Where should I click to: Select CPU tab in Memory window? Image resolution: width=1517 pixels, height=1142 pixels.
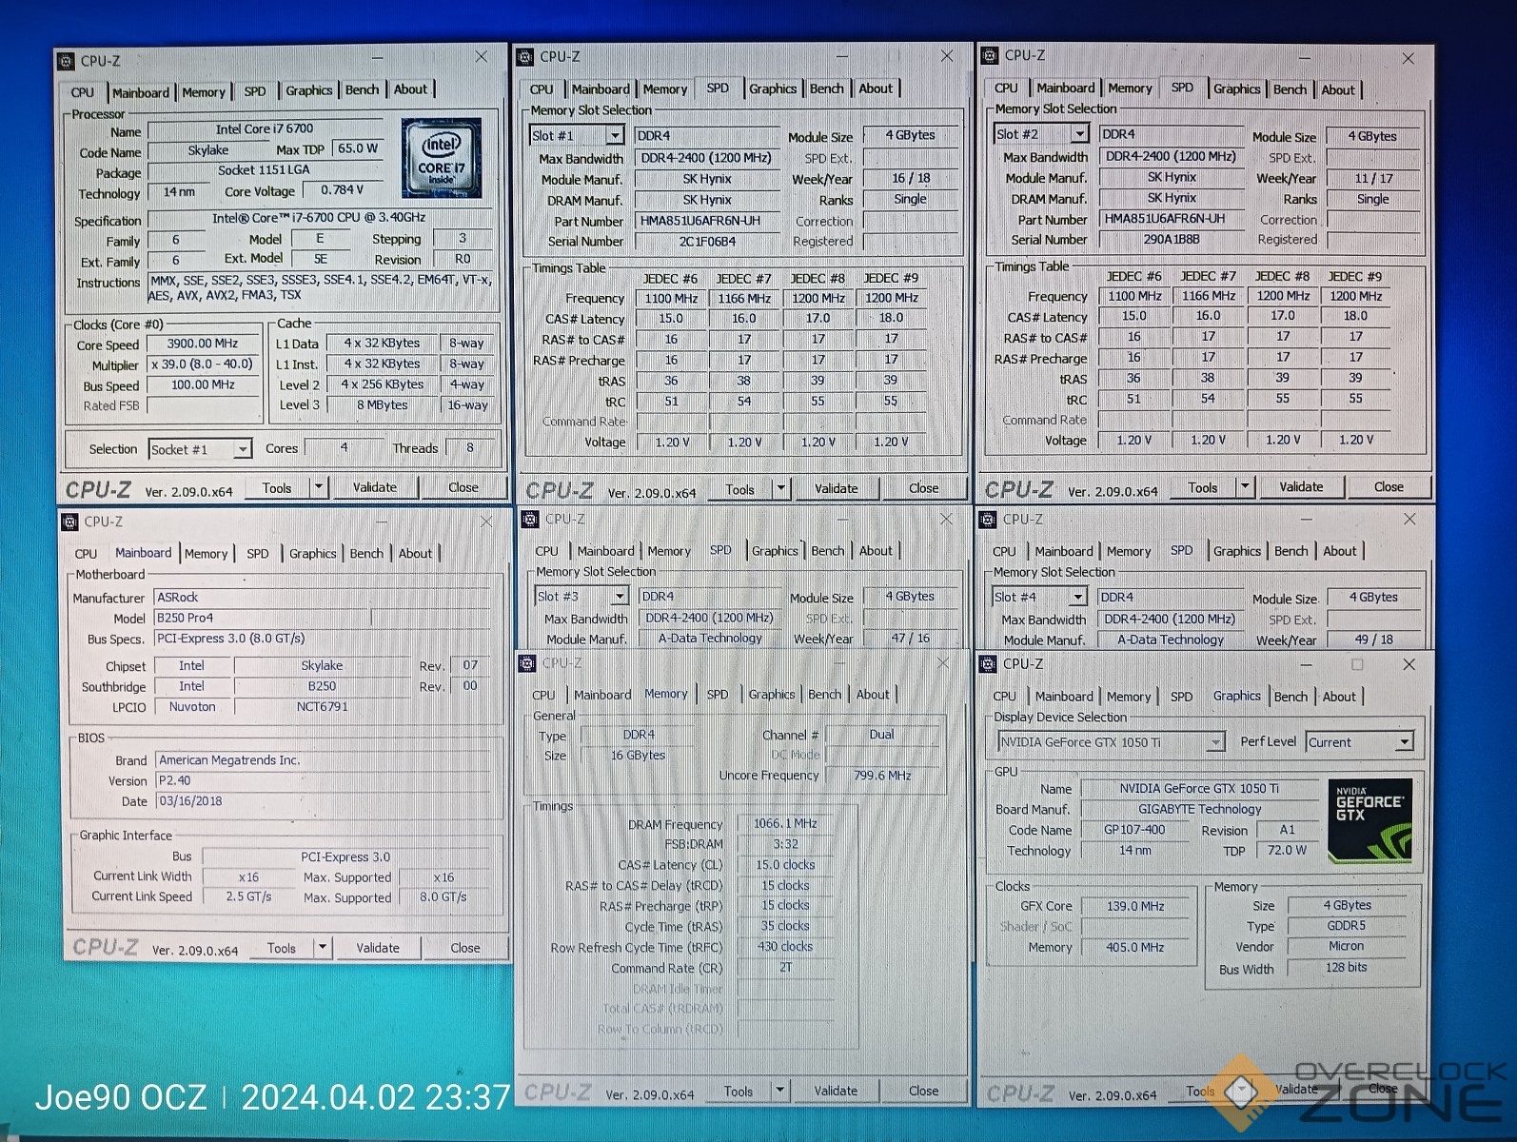tap(543, 695)
